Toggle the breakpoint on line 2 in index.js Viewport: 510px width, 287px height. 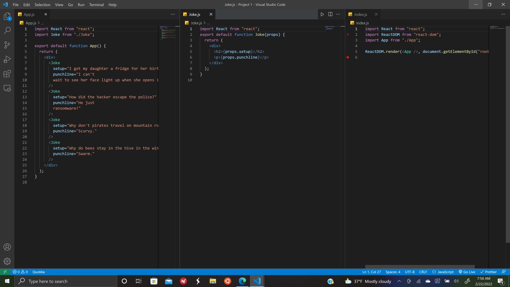pos(348,34)
